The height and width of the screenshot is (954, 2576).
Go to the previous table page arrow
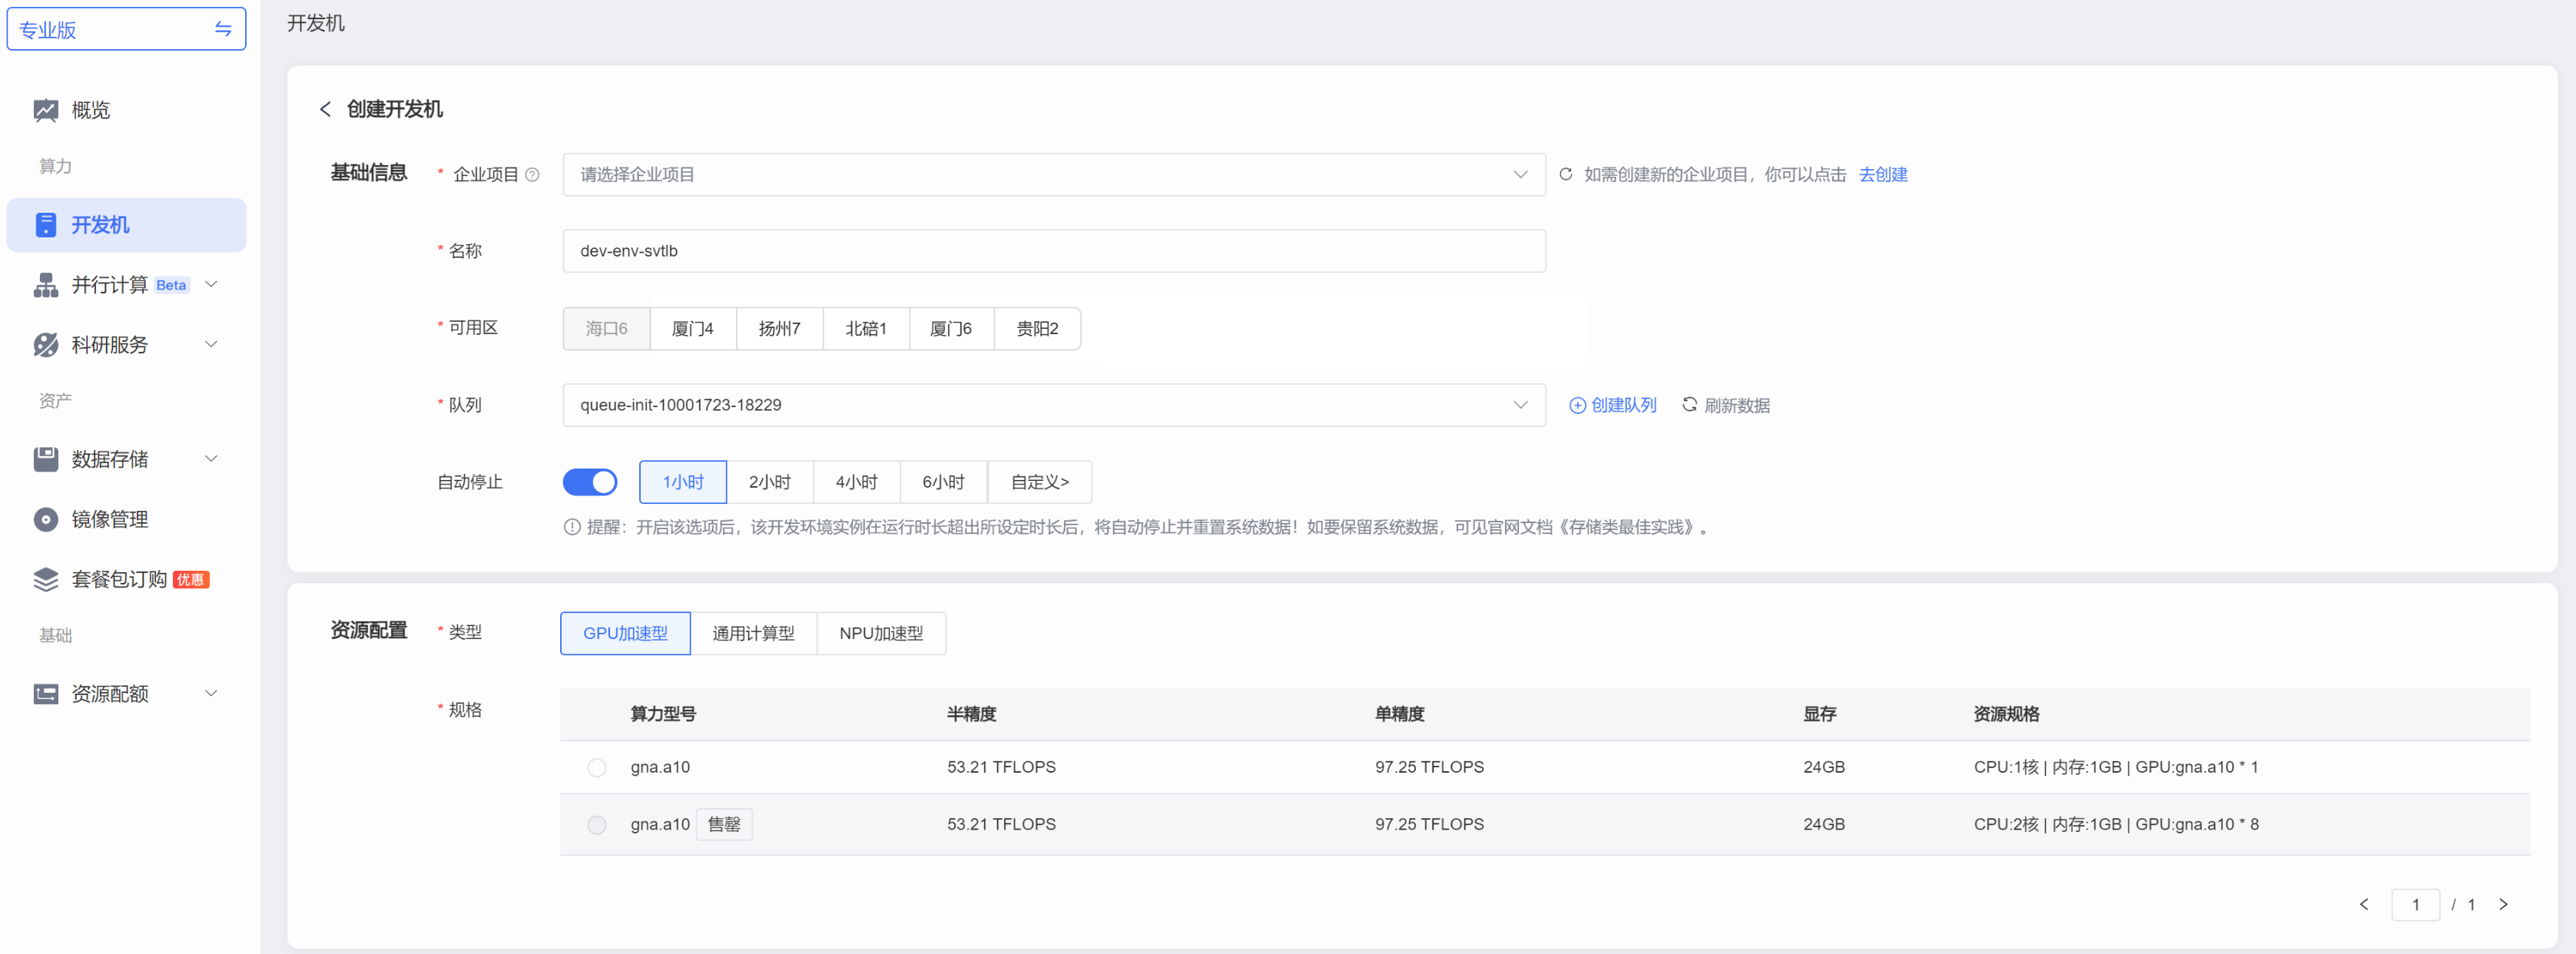pos(2364,904)
